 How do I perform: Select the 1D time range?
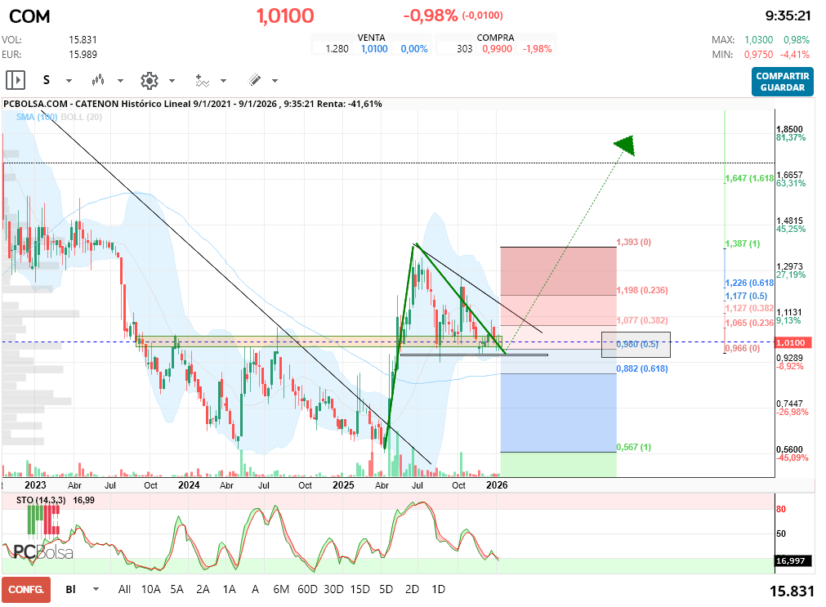[x=438, y=589]
